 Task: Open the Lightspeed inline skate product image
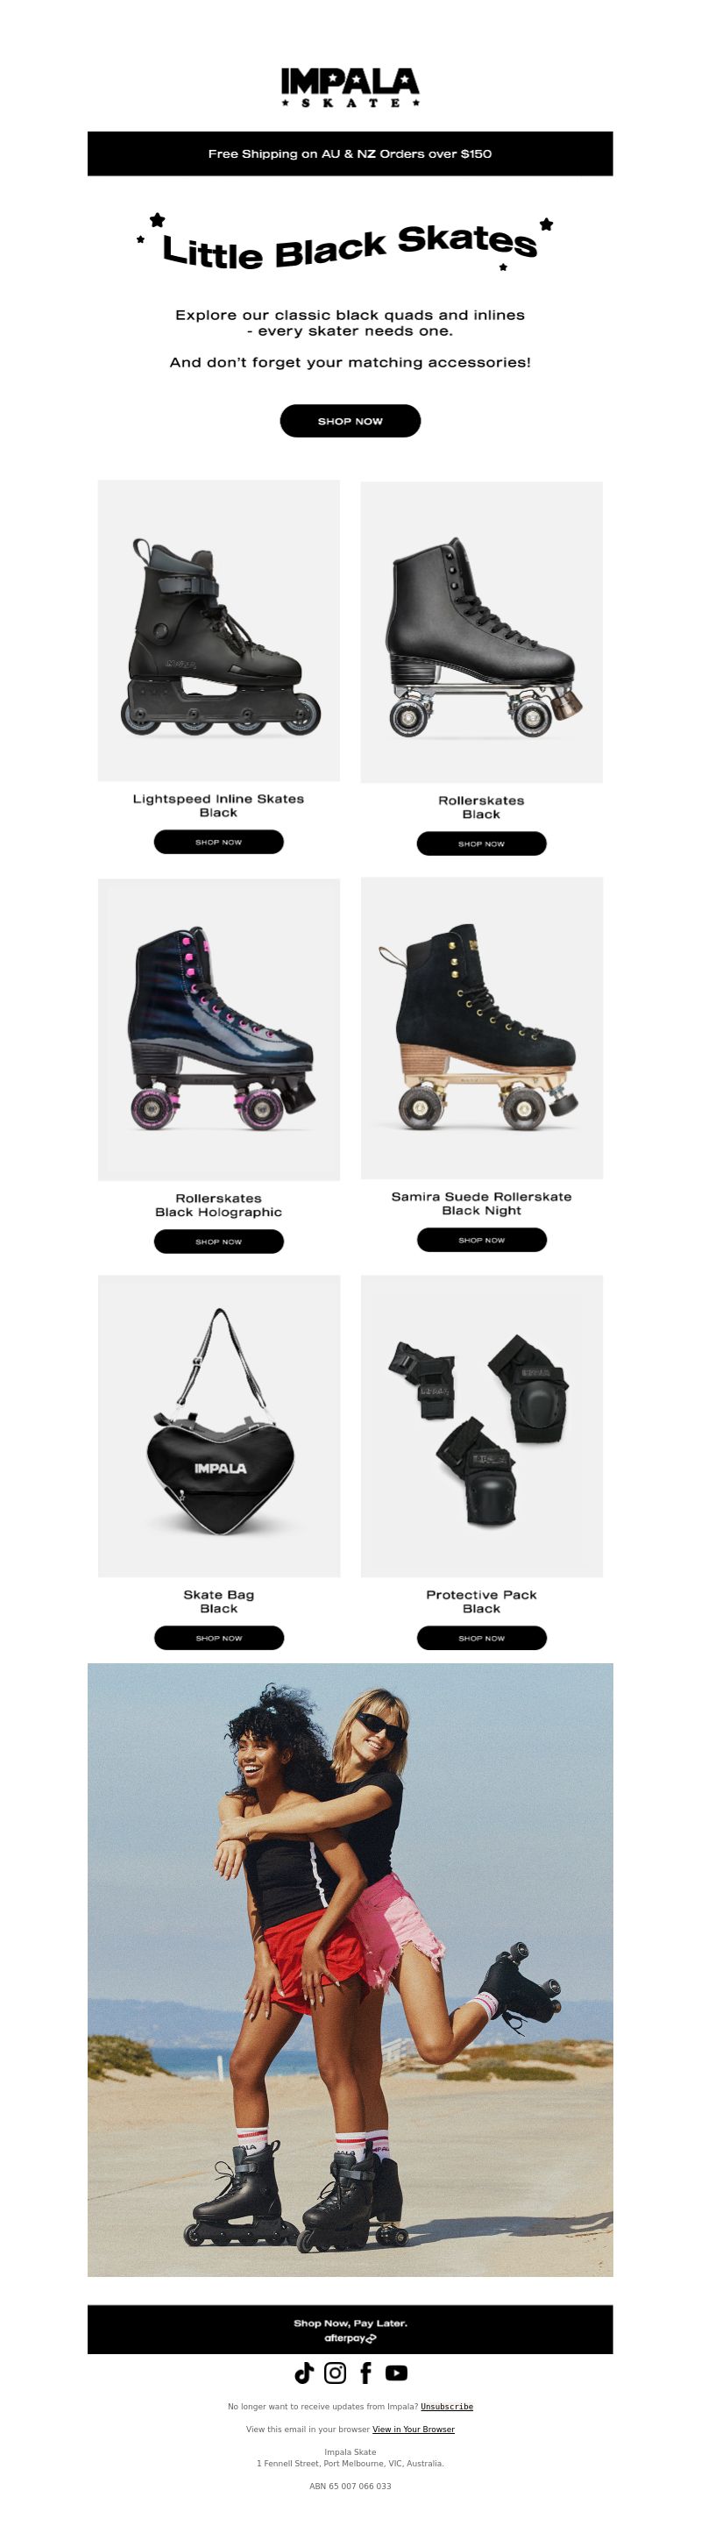pyautogui.click(x=218, y=630)
